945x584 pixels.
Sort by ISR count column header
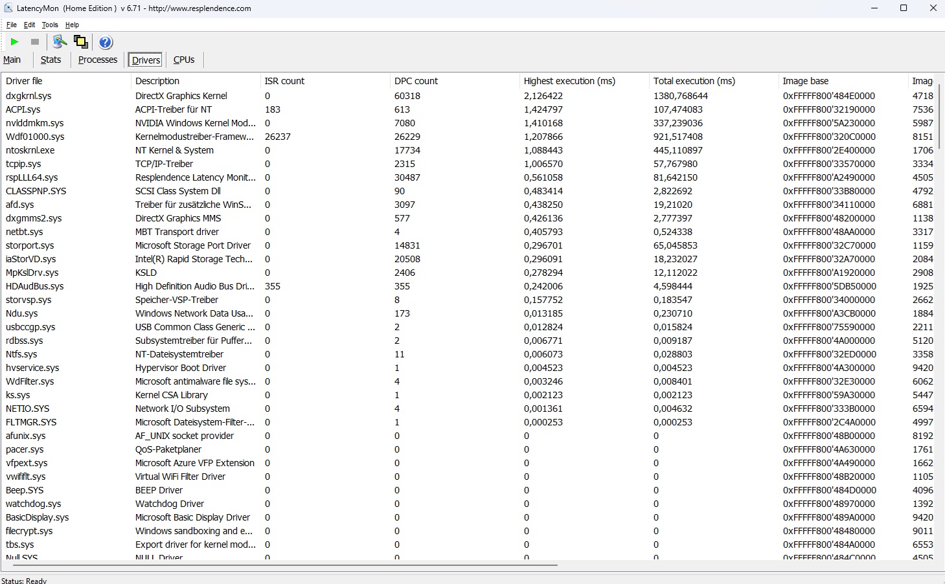[x=325, y=81]
